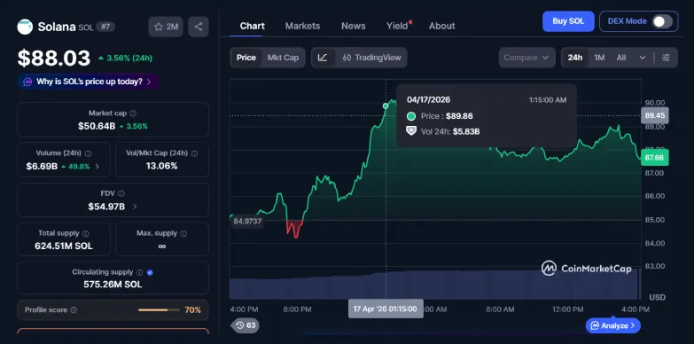Viewport: 694px width, 344px height.
Task: Click the 70% profile score value
Action: (192, 310)
